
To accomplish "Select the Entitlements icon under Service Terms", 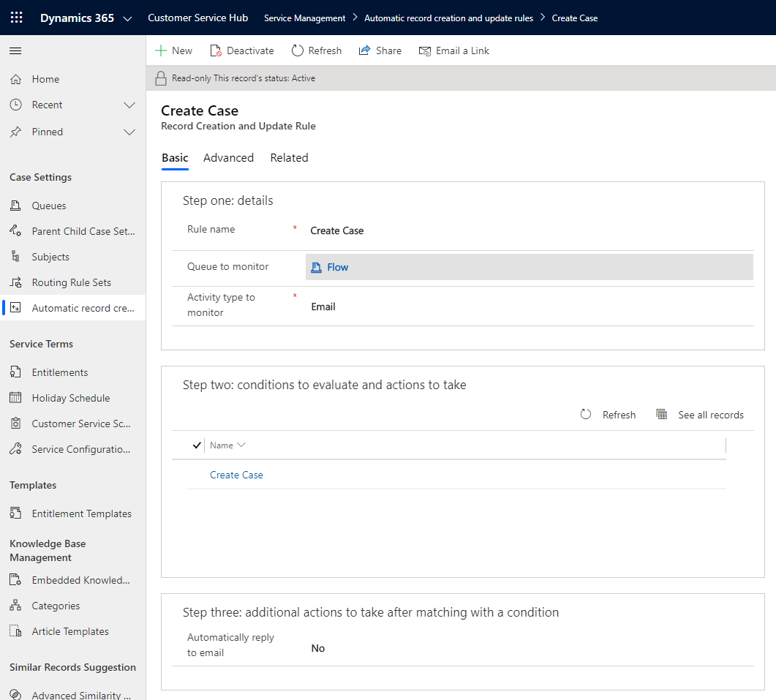I will pos(15,372).
